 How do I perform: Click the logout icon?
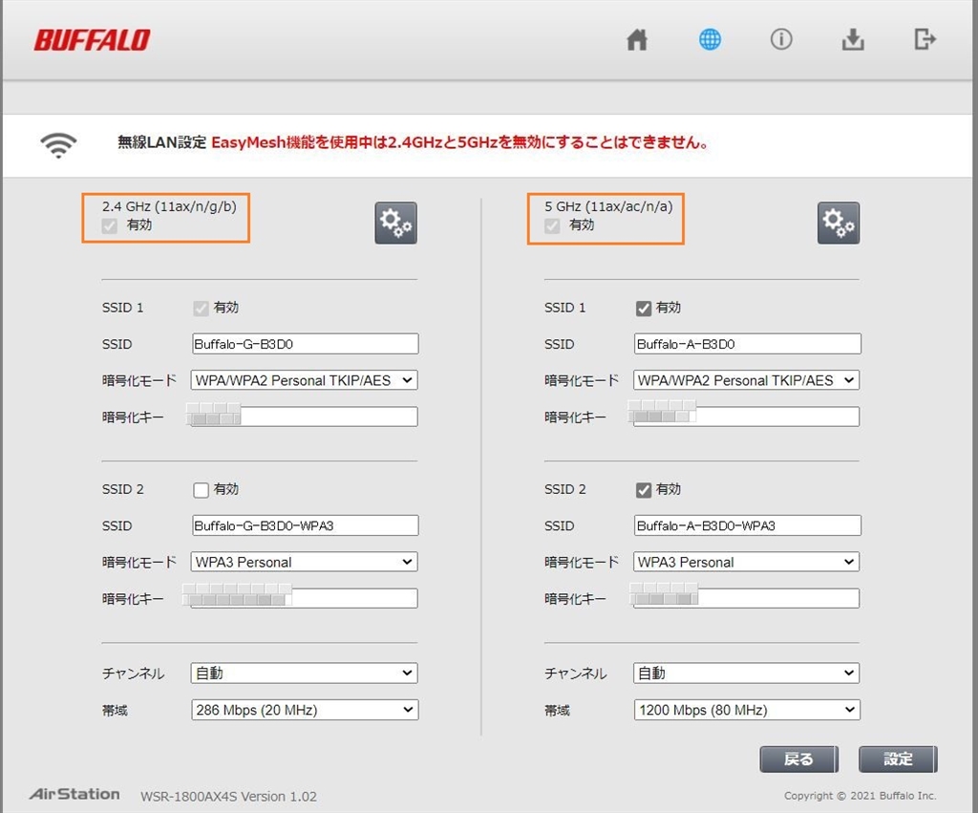[925, 39]
